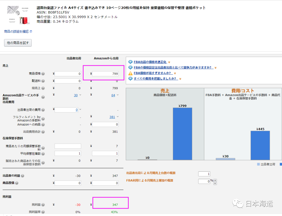Image resolution: width=282 pixels, height=216 pixels.
Task: Click the green 347 純利益 value
Action: tap(115, 205)
